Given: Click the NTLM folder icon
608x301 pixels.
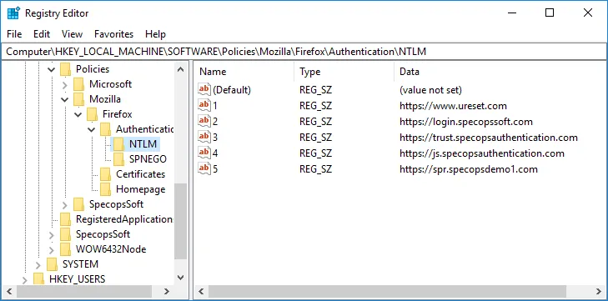Looking at the screenshot, I should click(x=118, y=144).
